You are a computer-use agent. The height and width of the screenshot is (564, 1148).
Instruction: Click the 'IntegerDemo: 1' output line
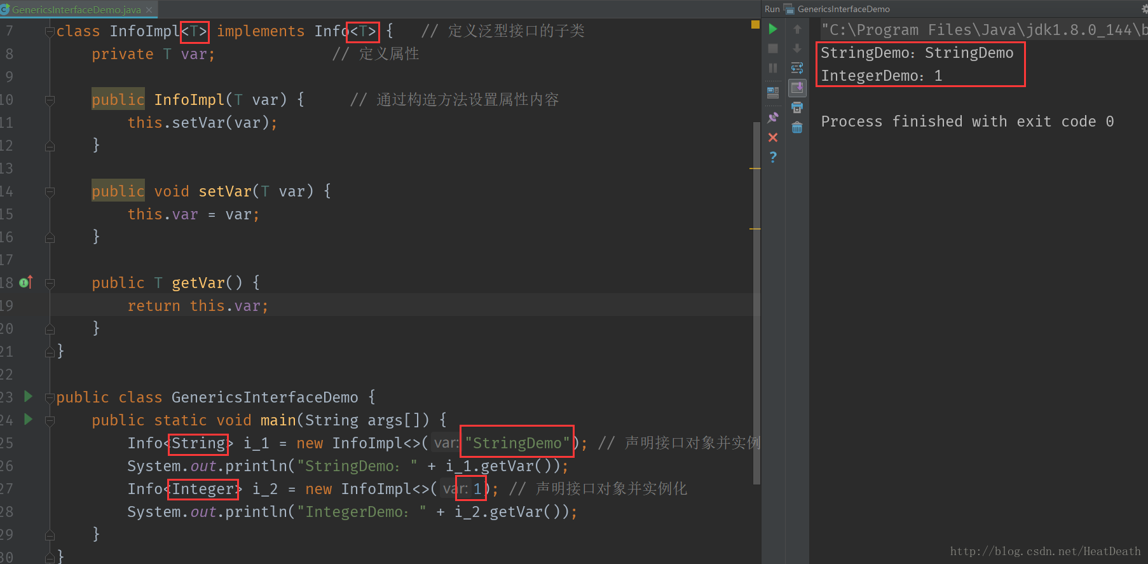(x=881, y=76)
